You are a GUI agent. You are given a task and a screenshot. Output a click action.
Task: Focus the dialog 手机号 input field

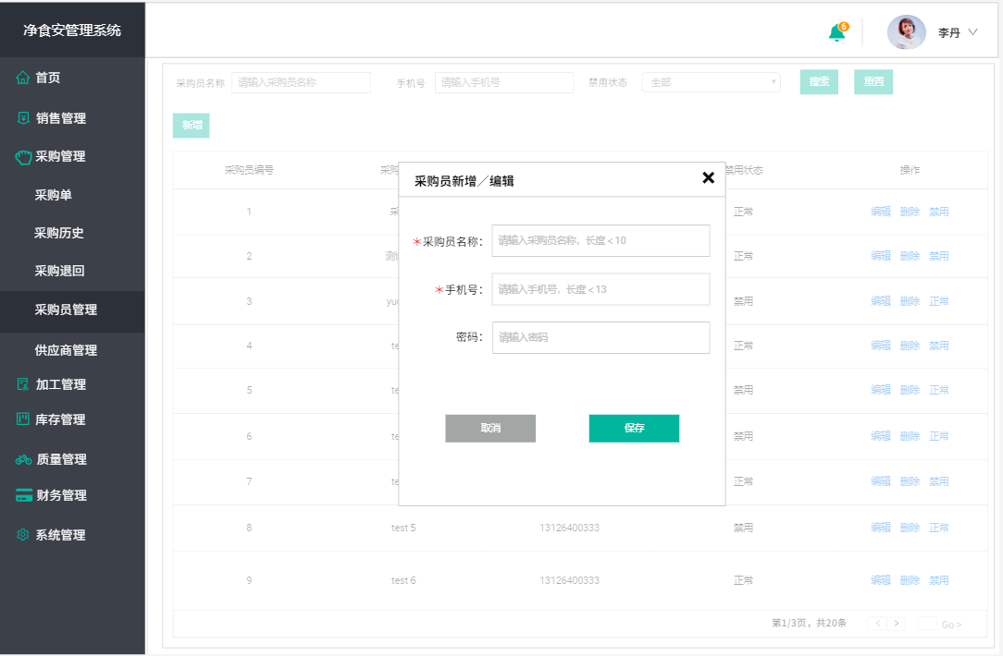pos(601,289)
